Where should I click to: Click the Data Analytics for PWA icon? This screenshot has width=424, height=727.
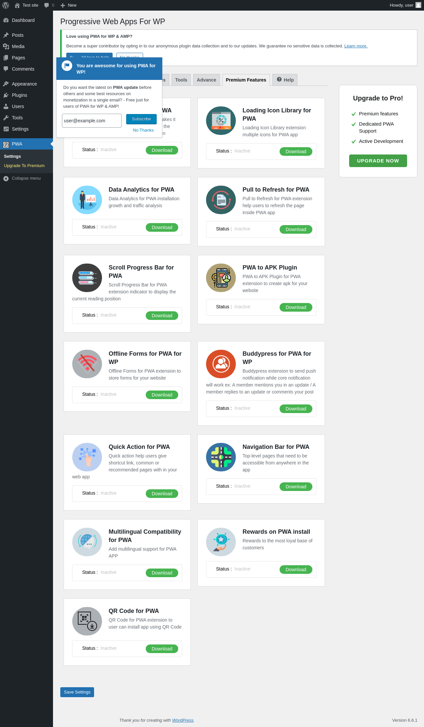tap(87, 200)
